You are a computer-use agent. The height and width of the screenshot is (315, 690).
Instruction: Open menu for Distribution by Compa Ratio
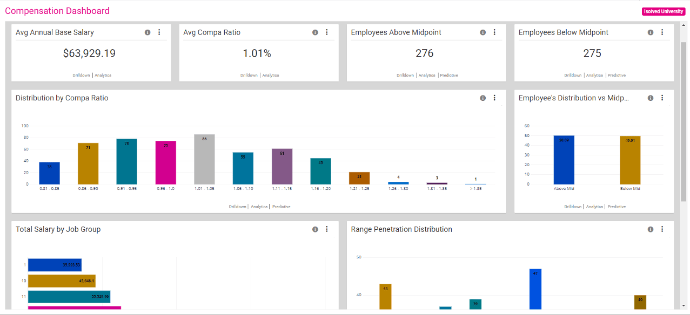click(494, 98)
